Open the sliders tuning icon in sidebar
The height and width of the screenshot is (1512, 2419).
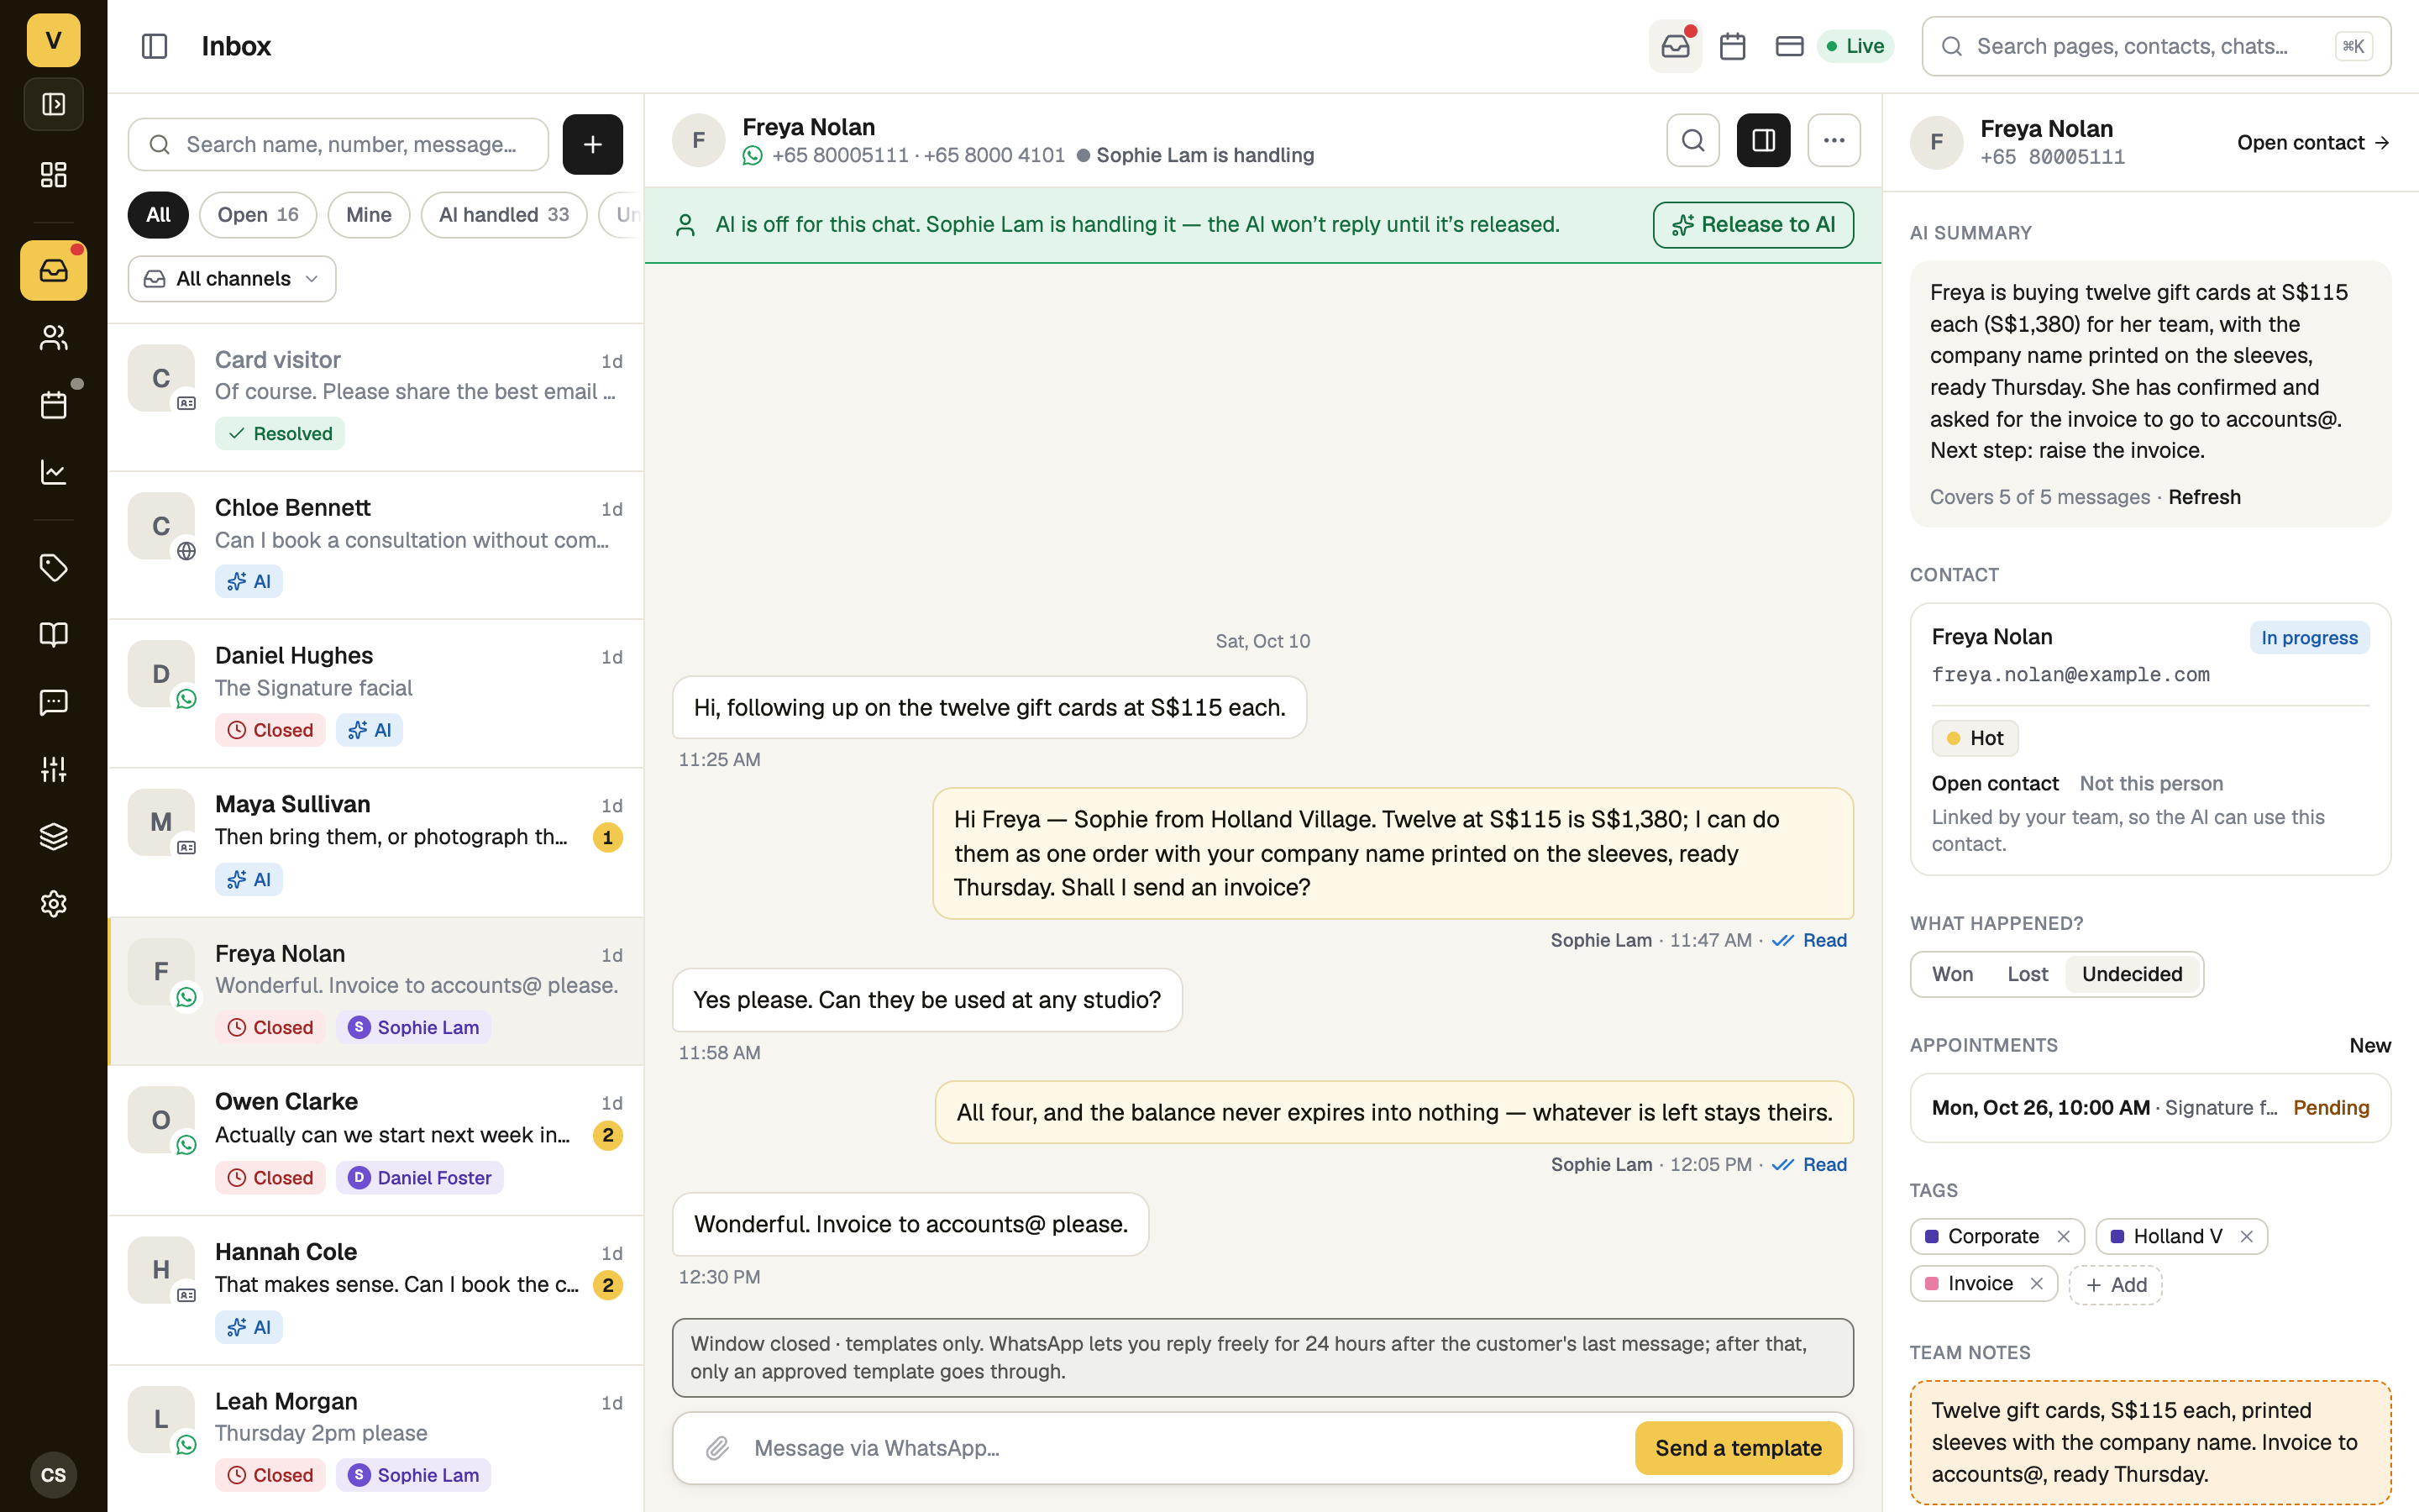click(53, 769)
